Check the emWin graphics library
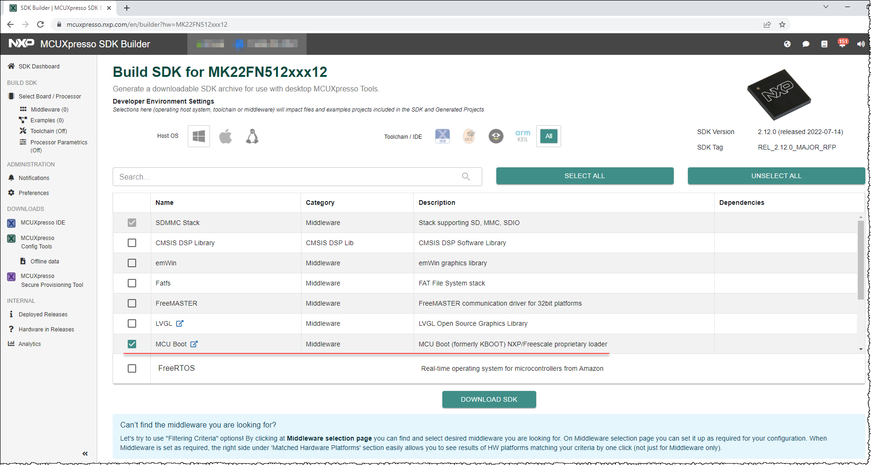 click(x=132, y=263)
